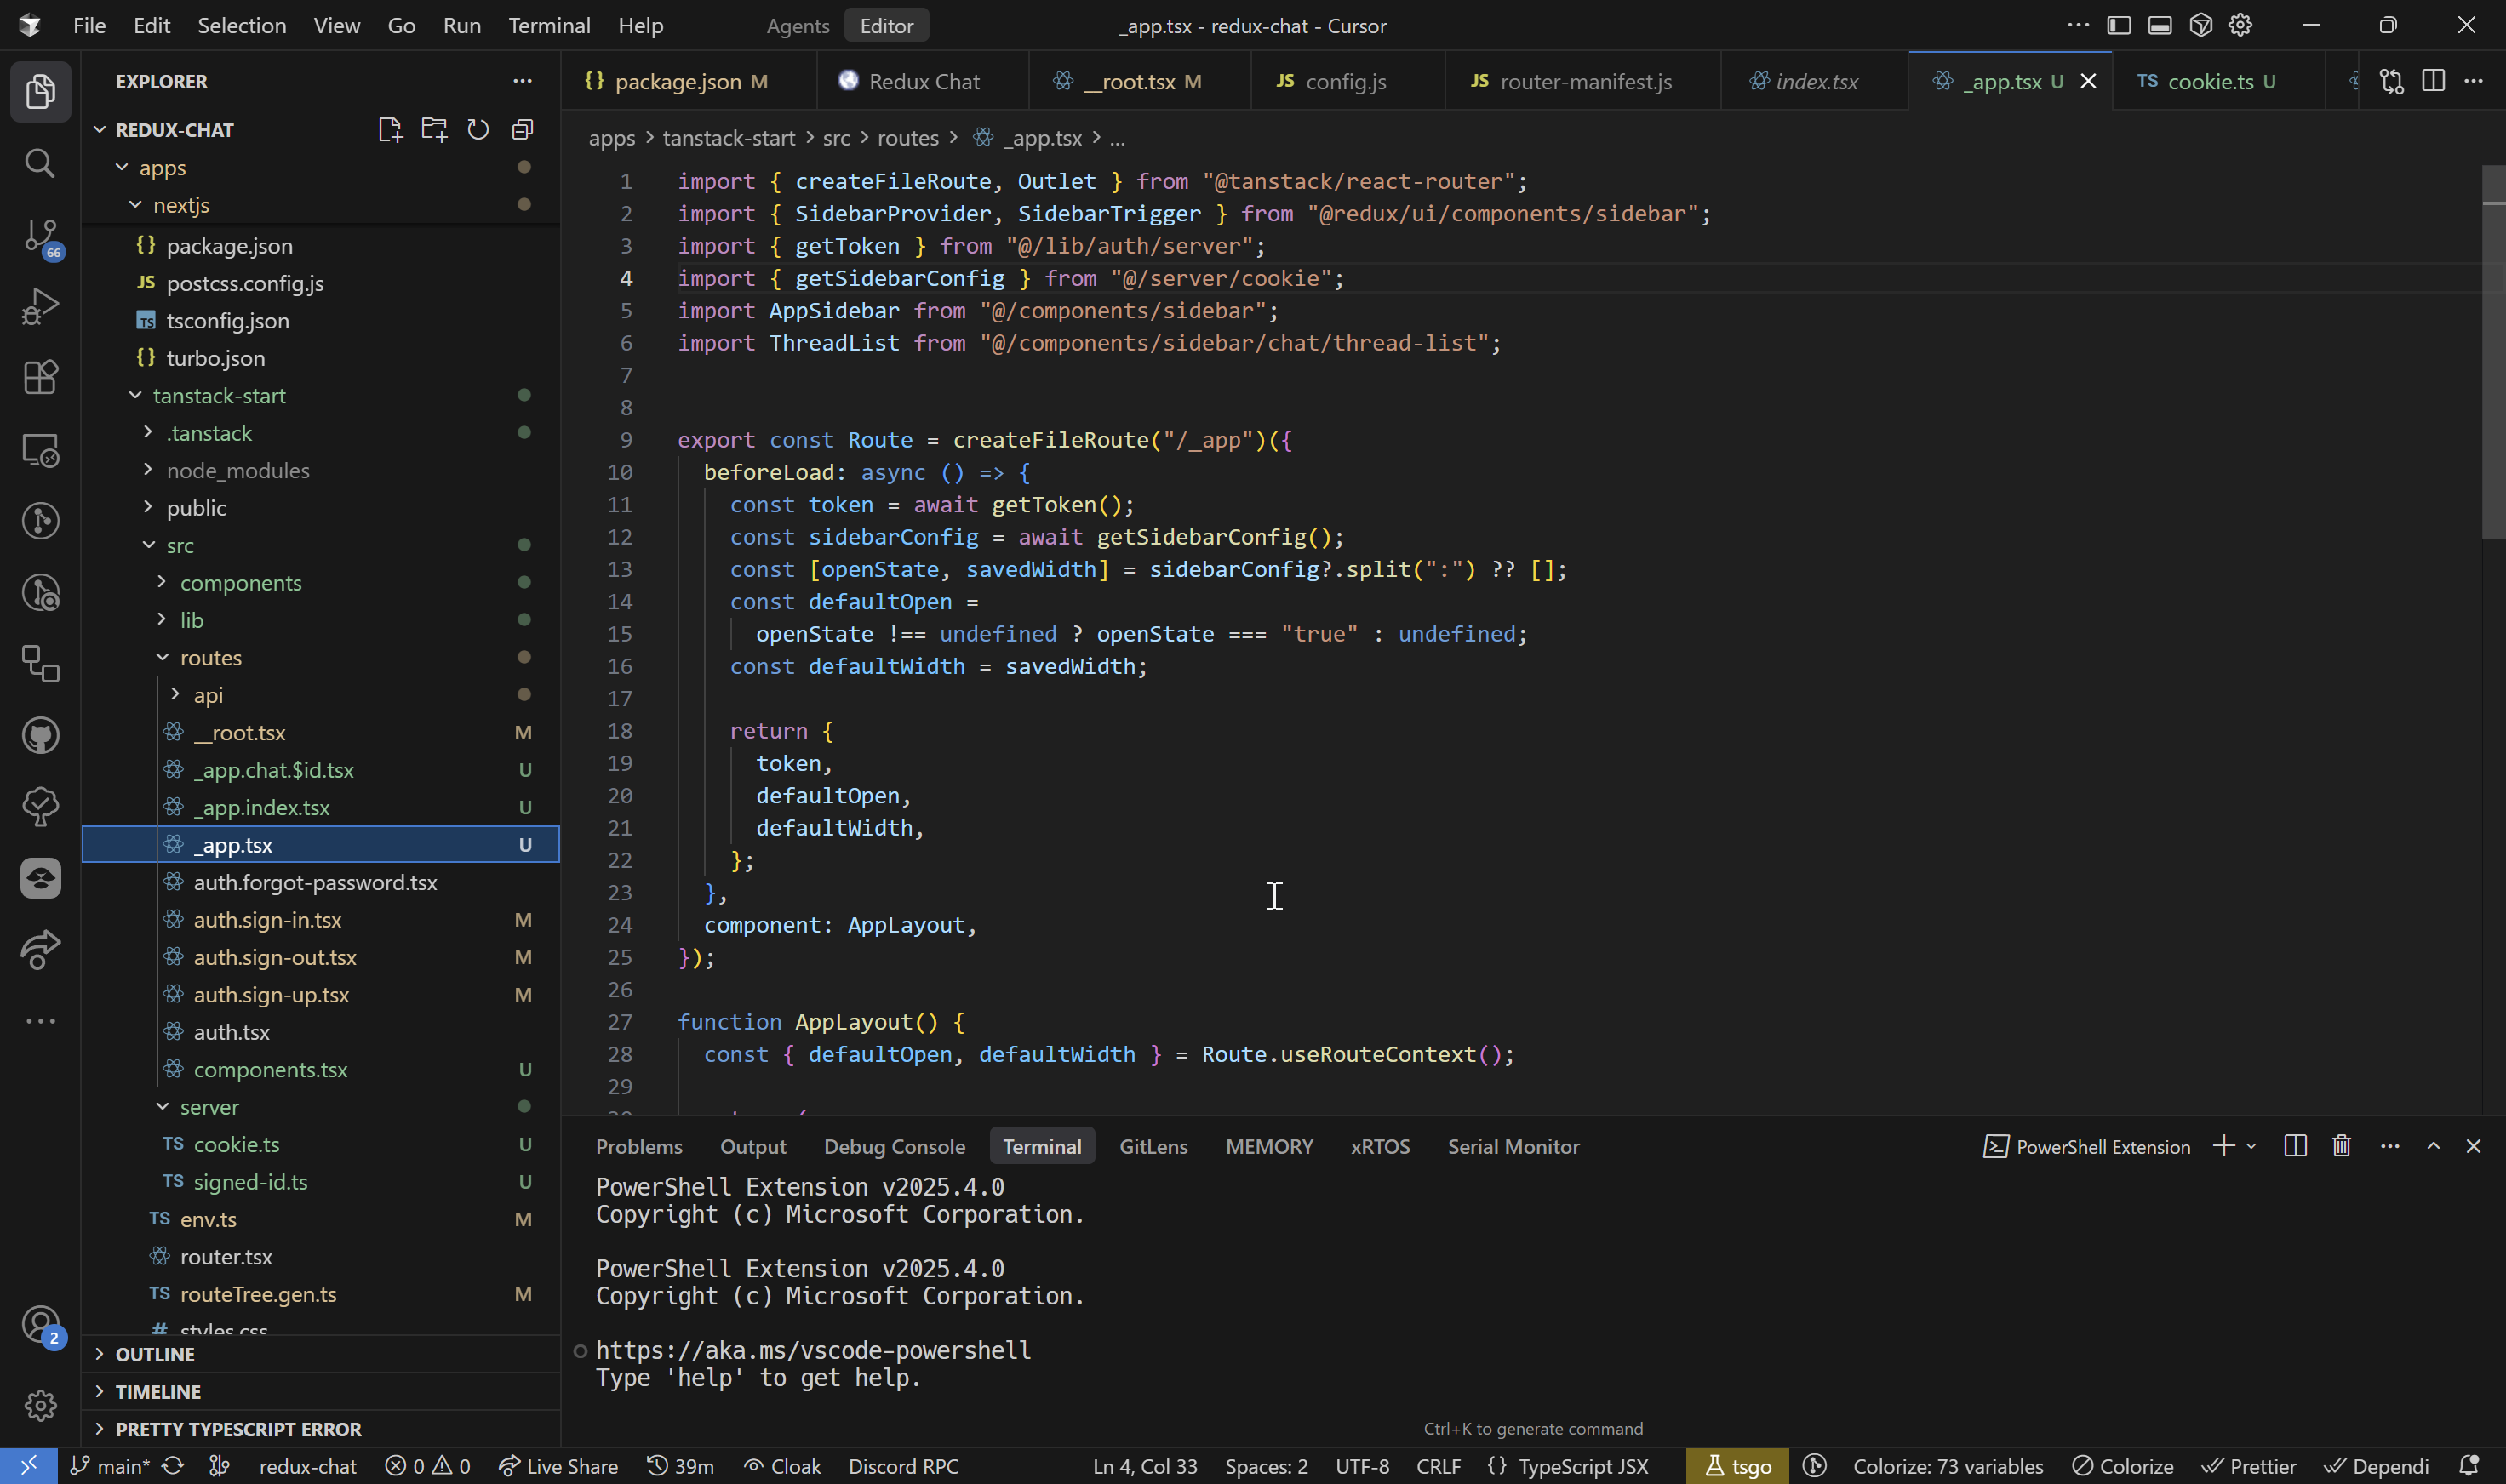Open the new terminal launch profile dropdown

coord(2251,1146)
